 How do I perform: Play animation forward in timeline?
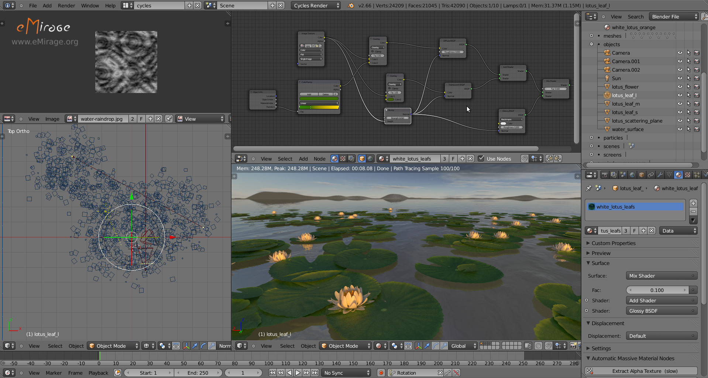298,373
